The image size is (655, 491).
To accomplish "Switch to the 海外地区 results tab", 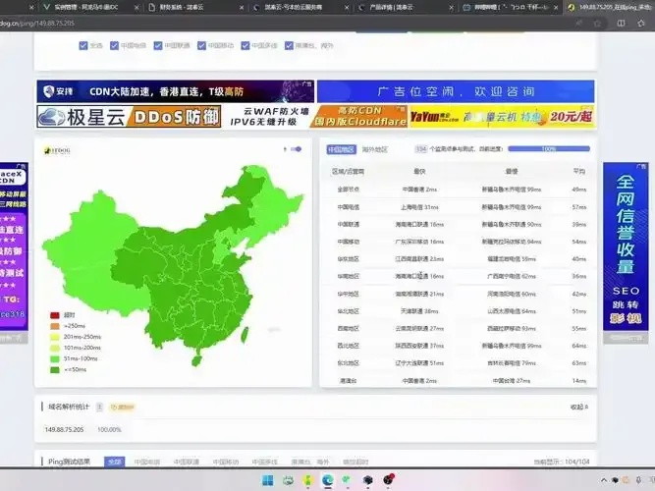I will click(x=375, y=149).
